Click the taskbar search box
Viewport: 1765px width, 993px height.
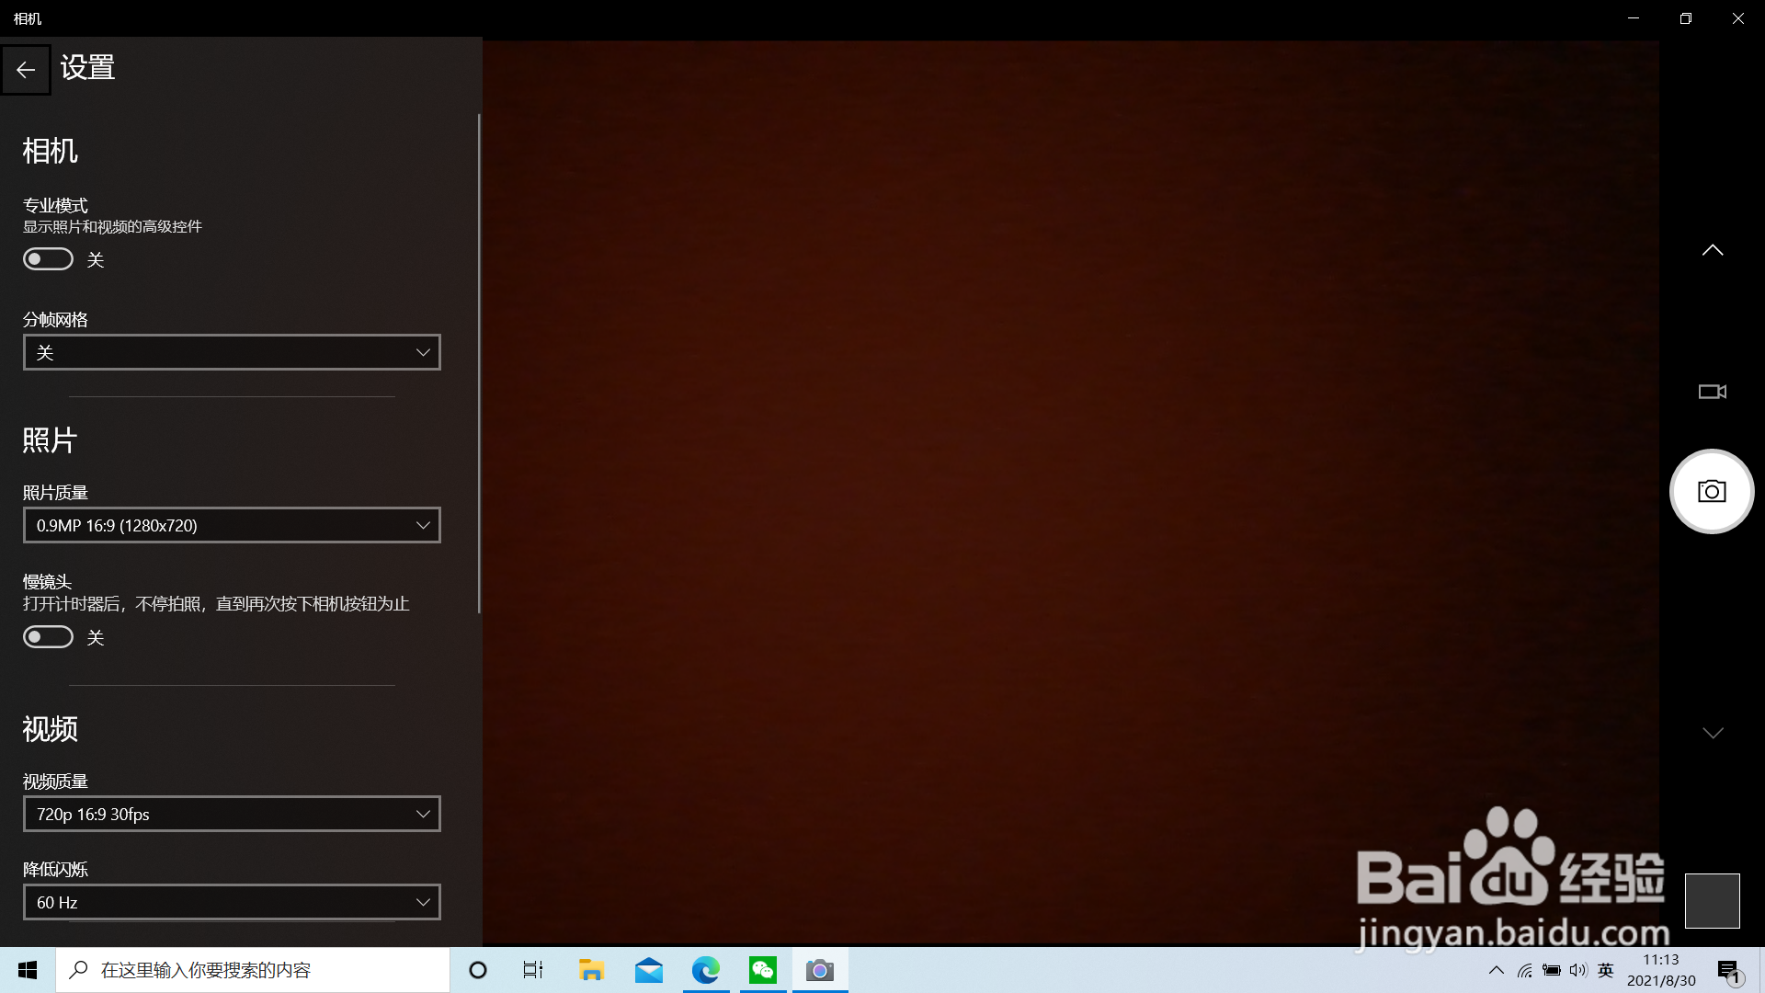click(253, 970)
